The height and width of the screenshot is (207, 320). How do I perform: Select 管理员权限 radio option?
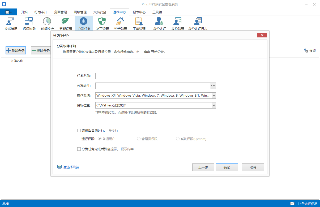139,139
